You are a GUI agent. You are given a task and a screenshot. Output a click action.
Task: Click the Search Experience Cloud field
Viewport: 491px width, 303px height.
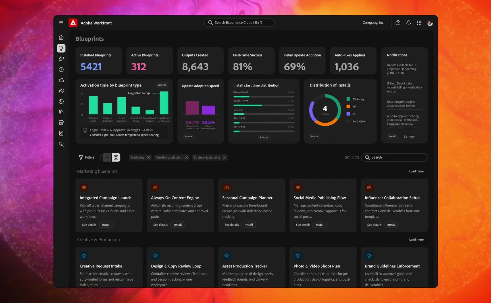(239, 23)
